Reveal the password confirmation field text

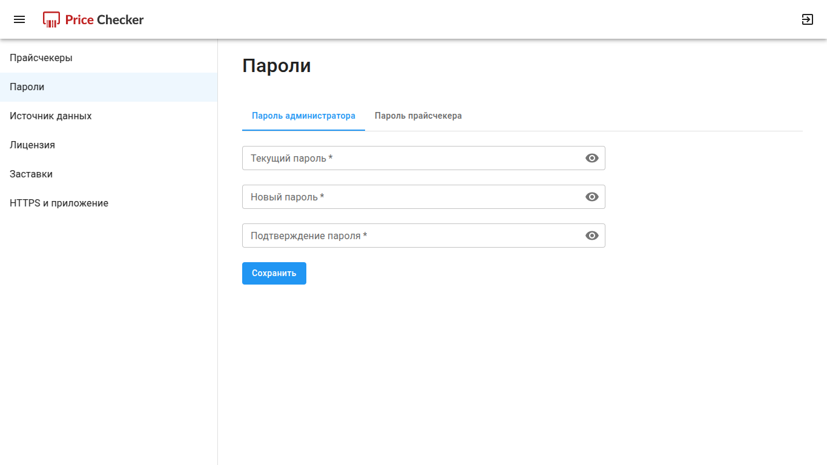[592, 236]
